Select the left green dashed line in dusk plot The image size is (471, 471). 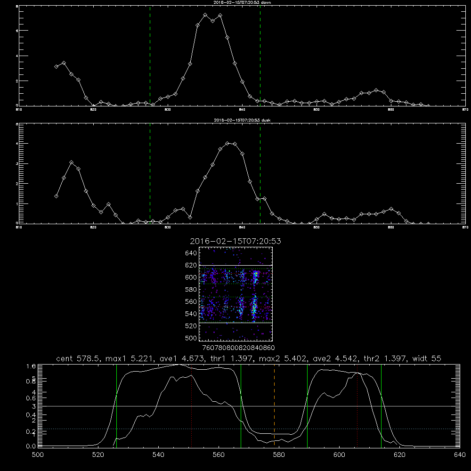tap(150, 174)
